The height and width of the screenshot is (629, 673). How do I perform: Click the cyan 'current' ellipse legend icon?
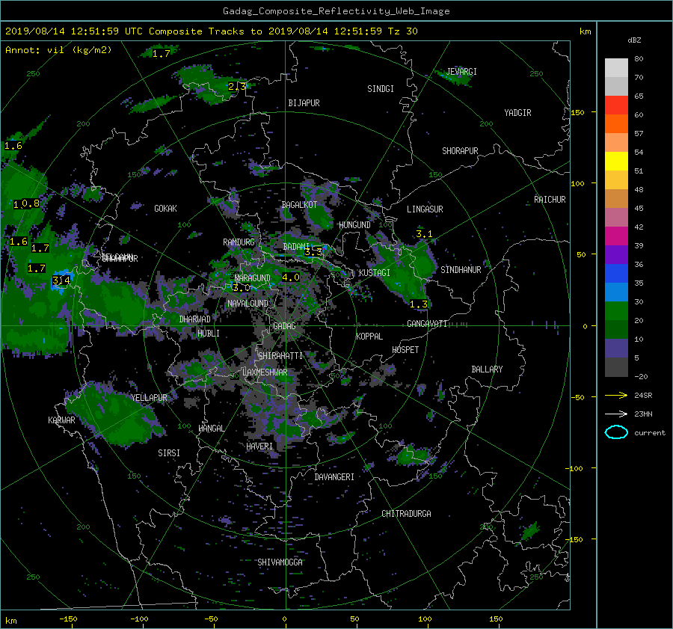616,432
